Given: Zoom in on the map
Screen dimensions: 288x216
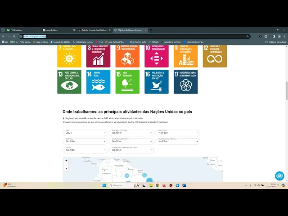Looking at the screenshot, I should pos(66,161).
